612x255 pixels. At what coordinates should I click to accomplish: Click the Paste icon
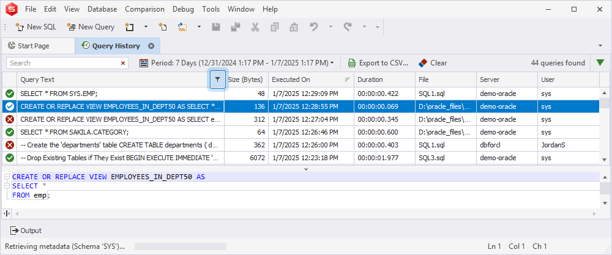294,27
